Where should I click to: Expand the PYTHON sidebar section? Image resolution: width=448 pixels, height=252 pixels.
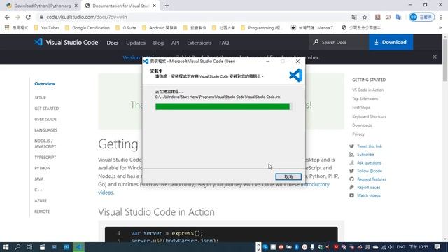click(42, 168)
